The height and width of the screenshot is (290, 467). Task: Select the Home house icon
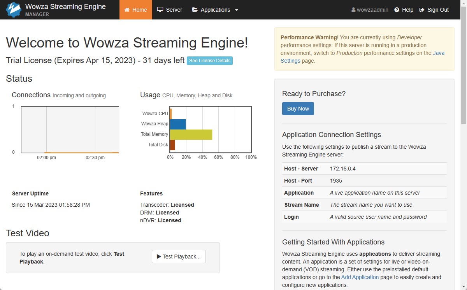127,10
